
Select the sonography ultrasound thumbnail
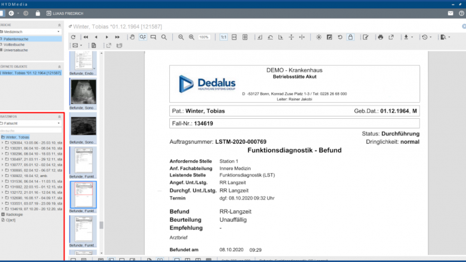tap(83, 93)
